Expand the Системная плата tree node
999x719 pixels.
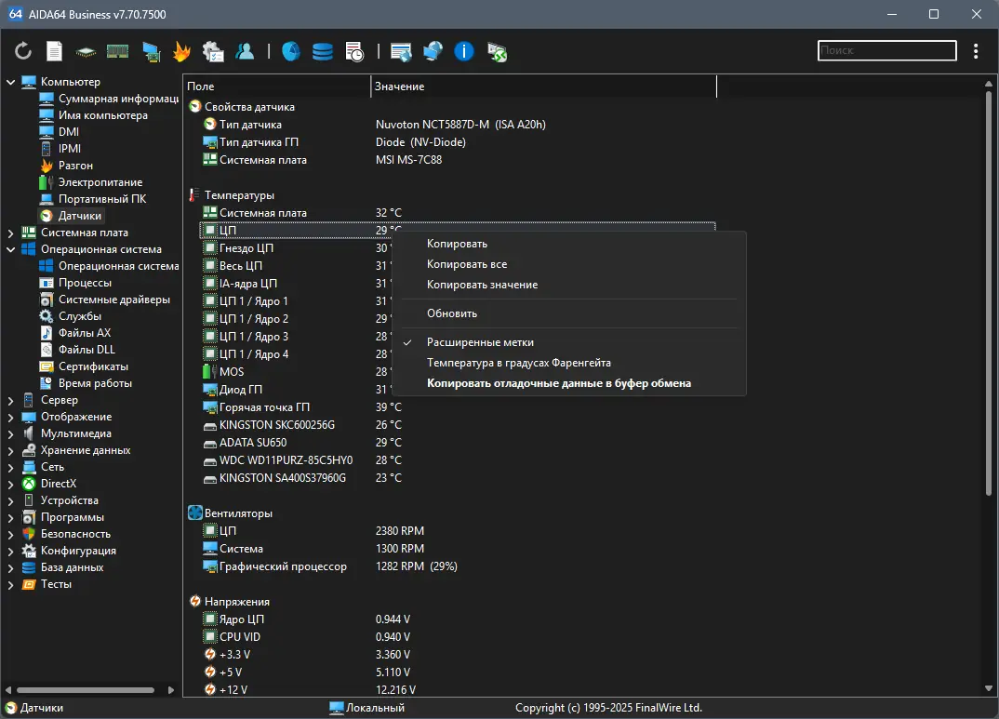pos(10,233)
